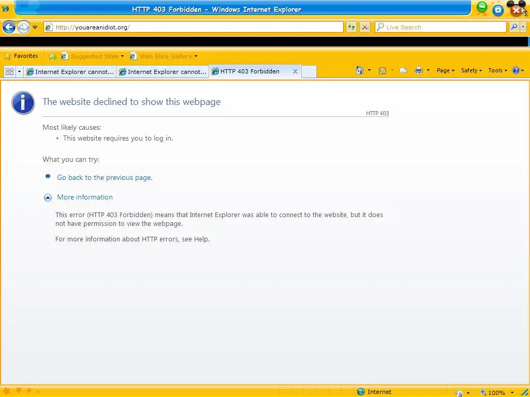530x397 pixels.
Task: Click the Protected Mode status bar icon
Action: [459, 392]
